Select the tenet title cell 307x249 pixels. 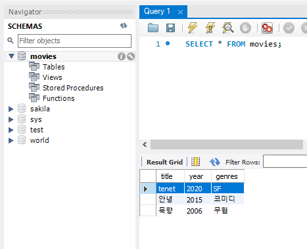pos(170,189)
